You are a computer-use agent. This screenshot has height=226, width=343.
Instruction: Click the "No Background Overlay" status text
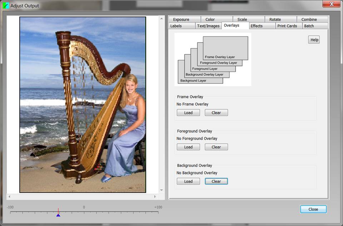coord(197,173)
